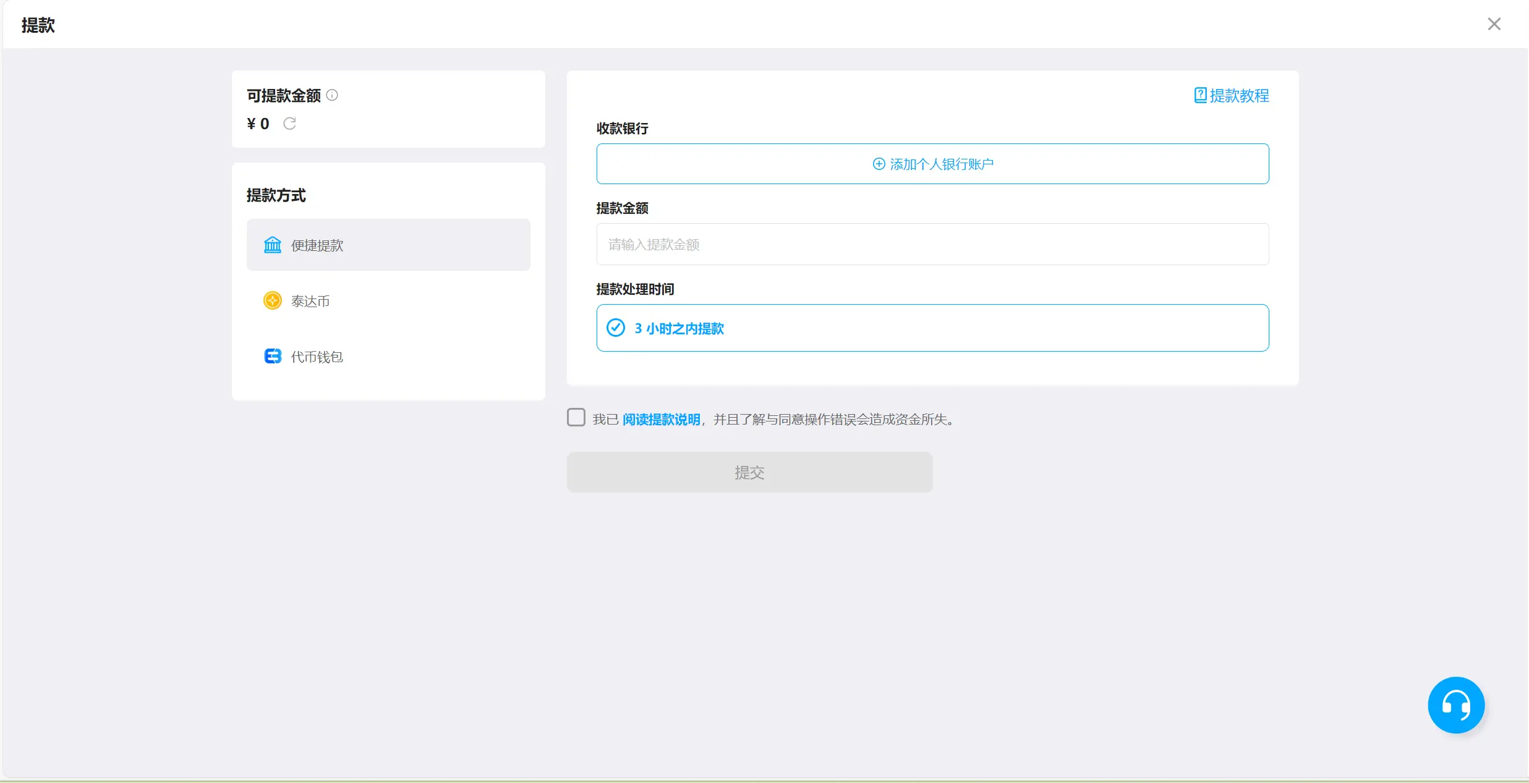
Task: Click the plus icon in 添加个人银行账户
Action: point(879,164)
